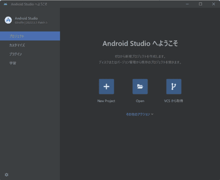Close the Android Studio welcome window
Viewport: 220px width, 180px height.
point(213,4)
